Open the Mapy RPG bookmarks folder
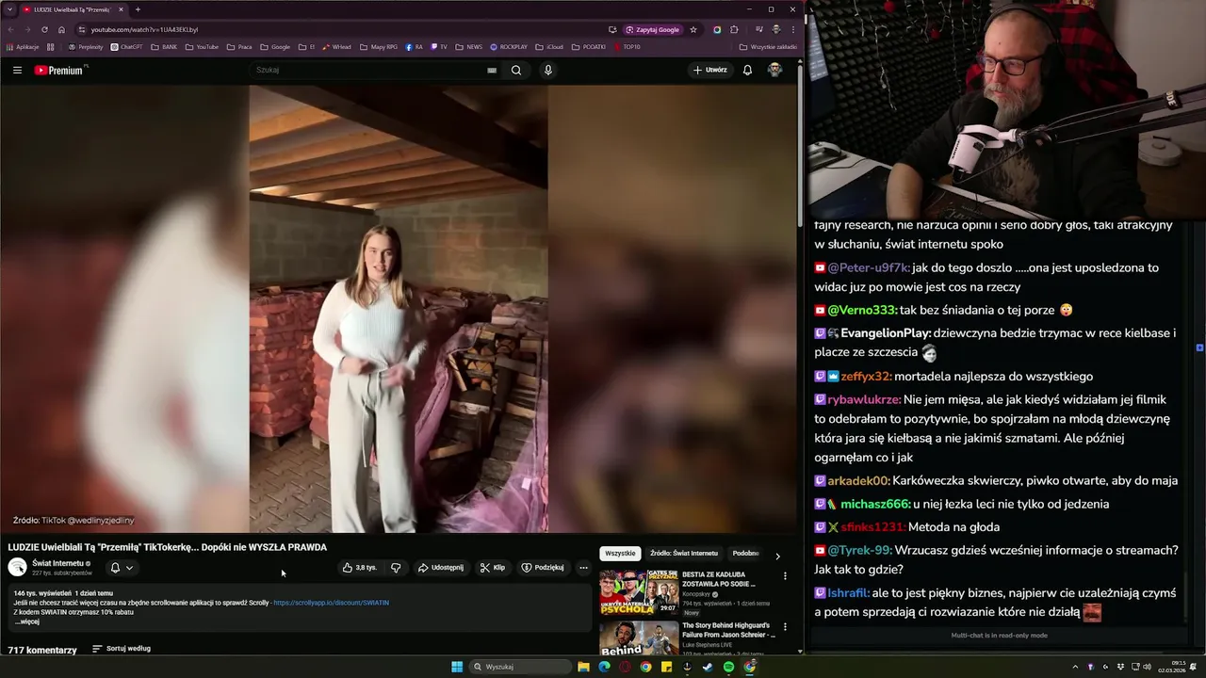The image size is (1206, 678). (378, 47)
